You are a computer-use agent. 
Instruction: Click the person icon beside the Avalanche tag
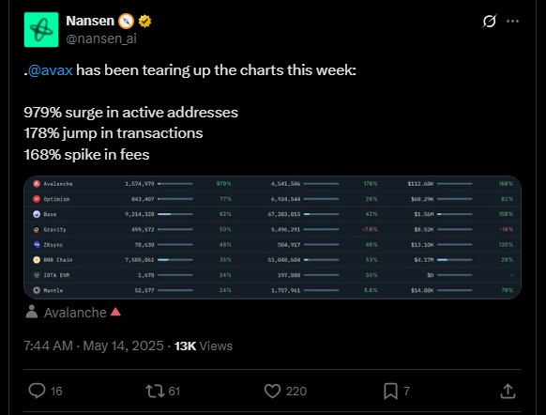(32, 312)
